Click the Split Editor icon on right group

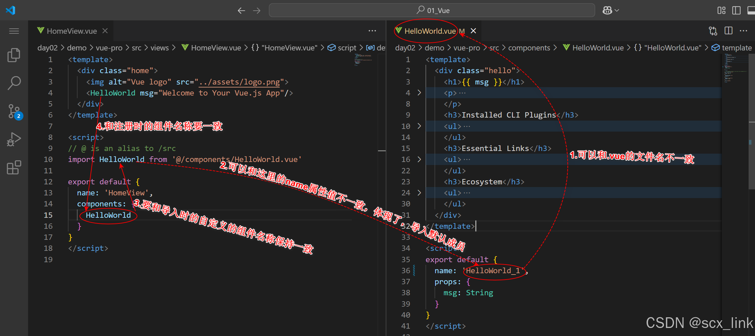[x=728, y=31]
